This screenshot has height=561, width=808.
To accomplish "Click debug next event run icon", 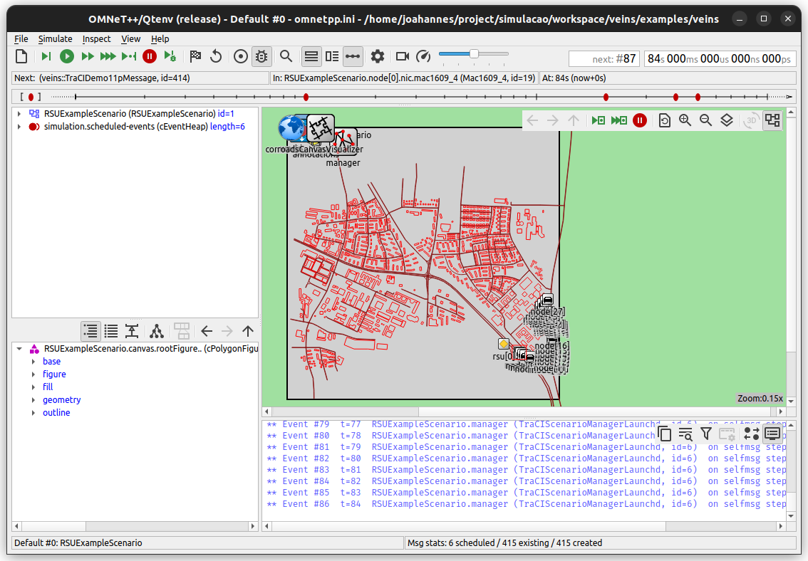I will point(170,57).
